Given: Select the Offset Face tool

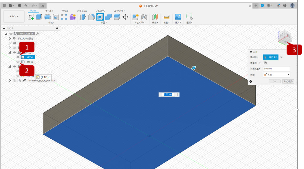Looking at the screenshot, I should pos(117,17).
